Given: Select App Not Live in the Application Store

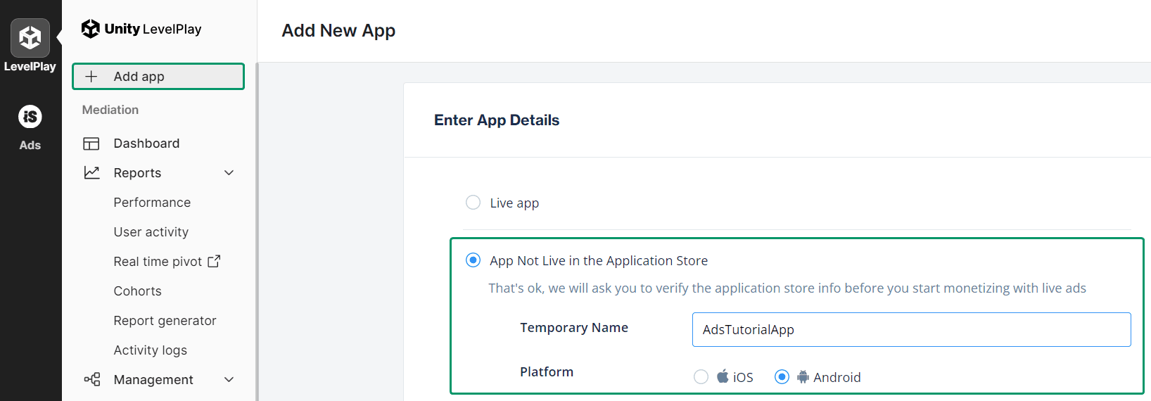Looking at the screenshot, I should tap(473, 260).
